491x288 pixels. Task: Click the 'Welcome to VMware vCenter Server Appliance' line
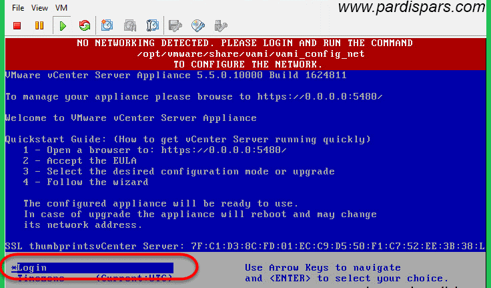click(131, 118)
